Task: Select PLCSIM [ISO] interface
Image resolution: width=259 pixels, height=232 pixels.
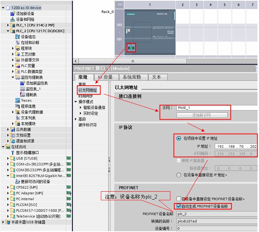Action: coord(26,205)
